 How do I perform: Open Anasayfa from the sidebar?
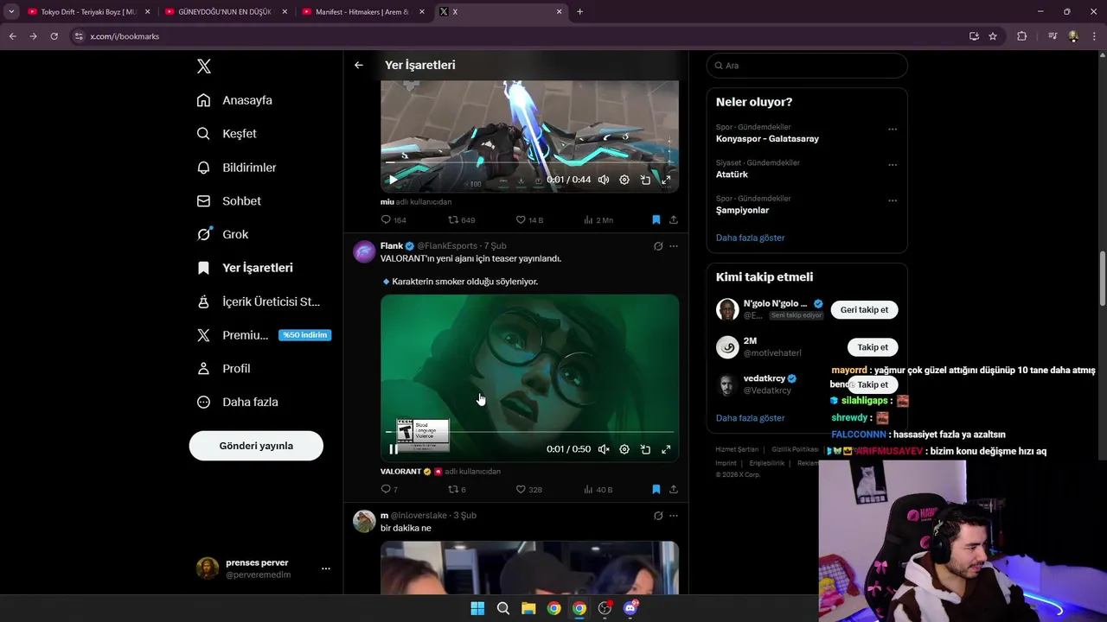[234, 100]
